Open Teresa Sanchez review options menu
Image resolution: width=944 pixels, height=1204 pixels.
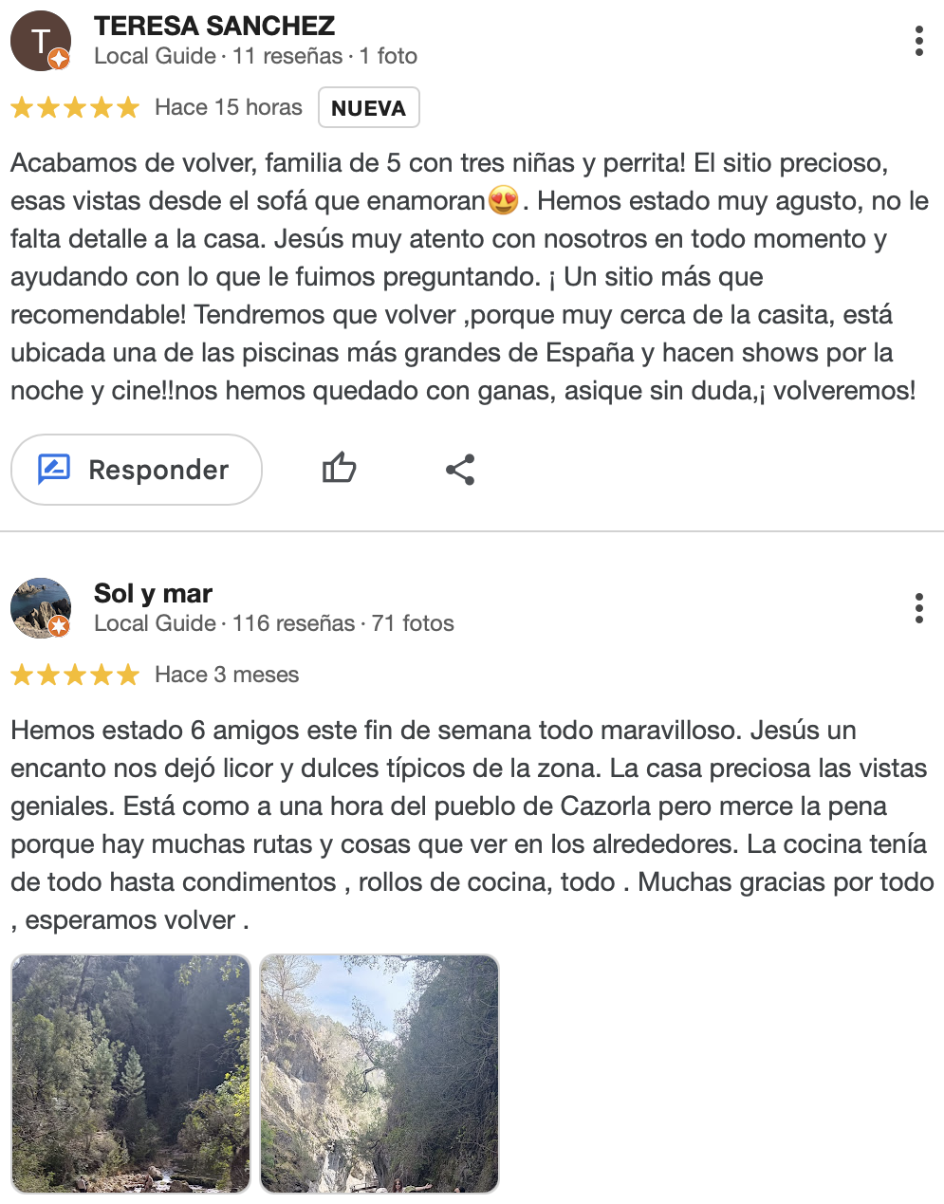[918, 41]
